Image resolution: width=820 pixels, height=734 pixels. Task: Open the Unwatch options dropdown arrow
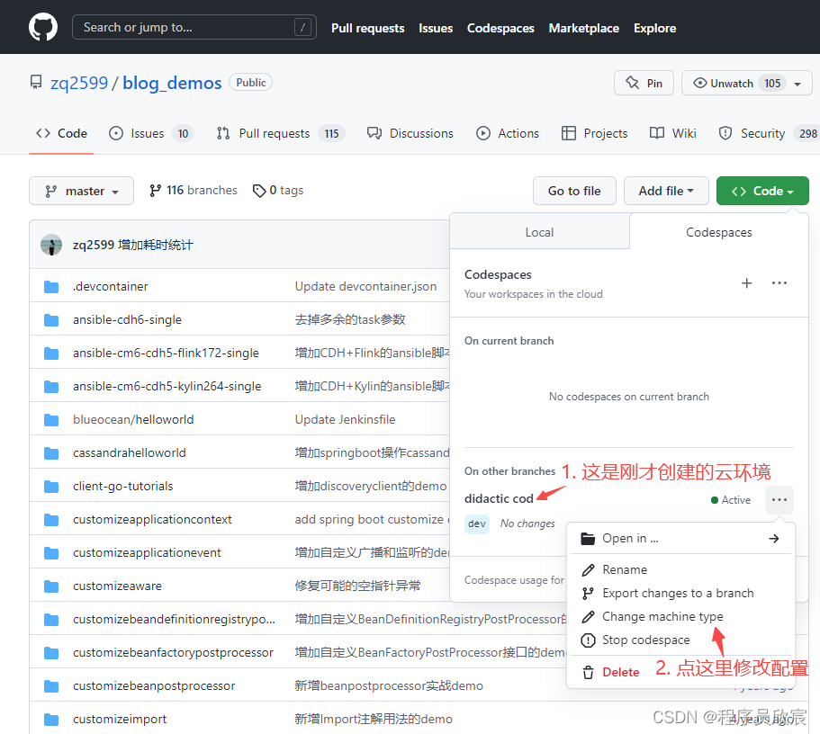[797, 84]
